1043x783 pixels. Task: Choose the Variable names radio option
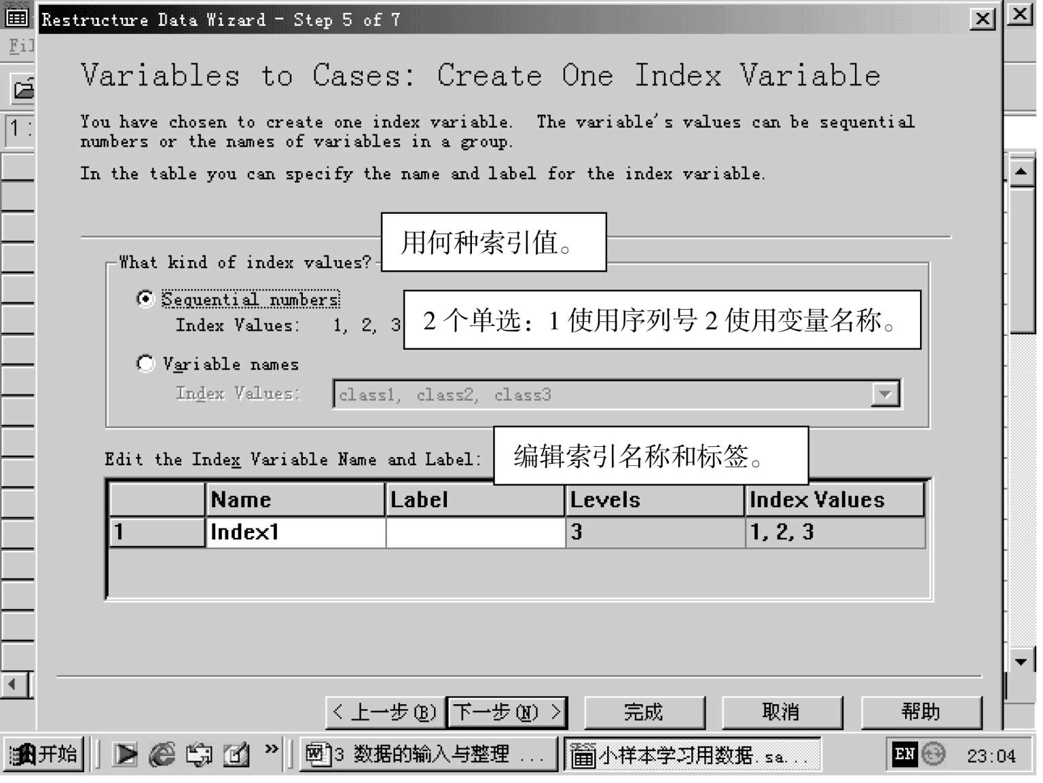pyautogui.click(x=145, y=364)
